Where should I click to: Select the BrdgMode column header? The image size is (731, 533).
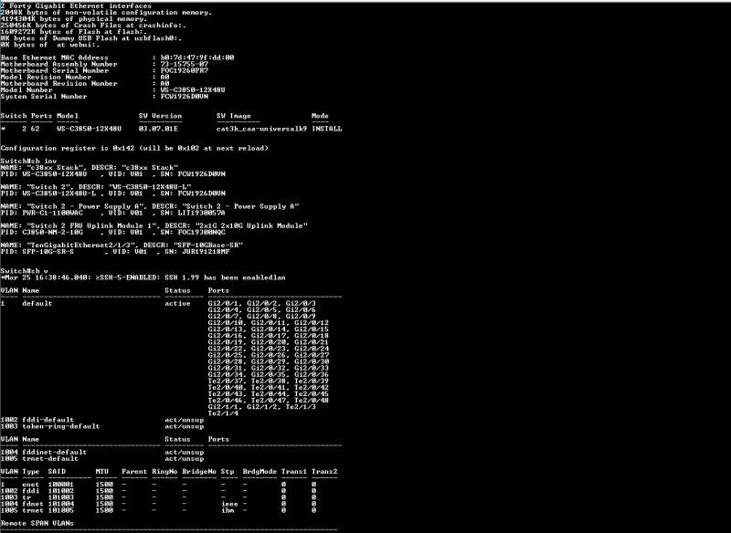pos(260,472)
